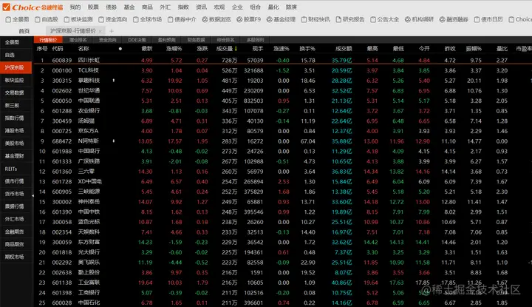Open the 数据浏览 toolbar item
The image size is (532, 307).
pos(216,20)
